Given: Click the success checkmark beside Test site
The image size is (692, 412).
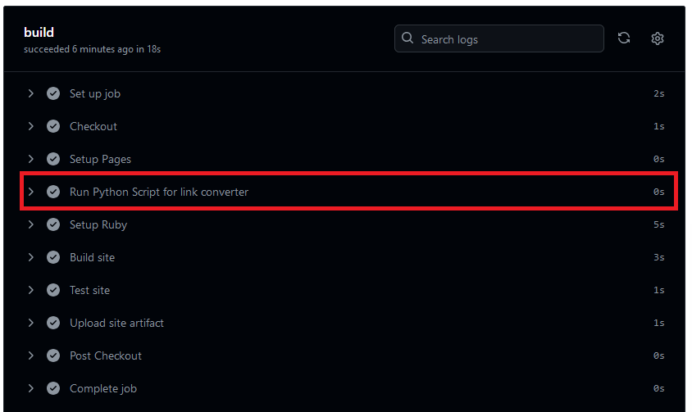Looking at the screenshot, I should click(x=53, y=290).
